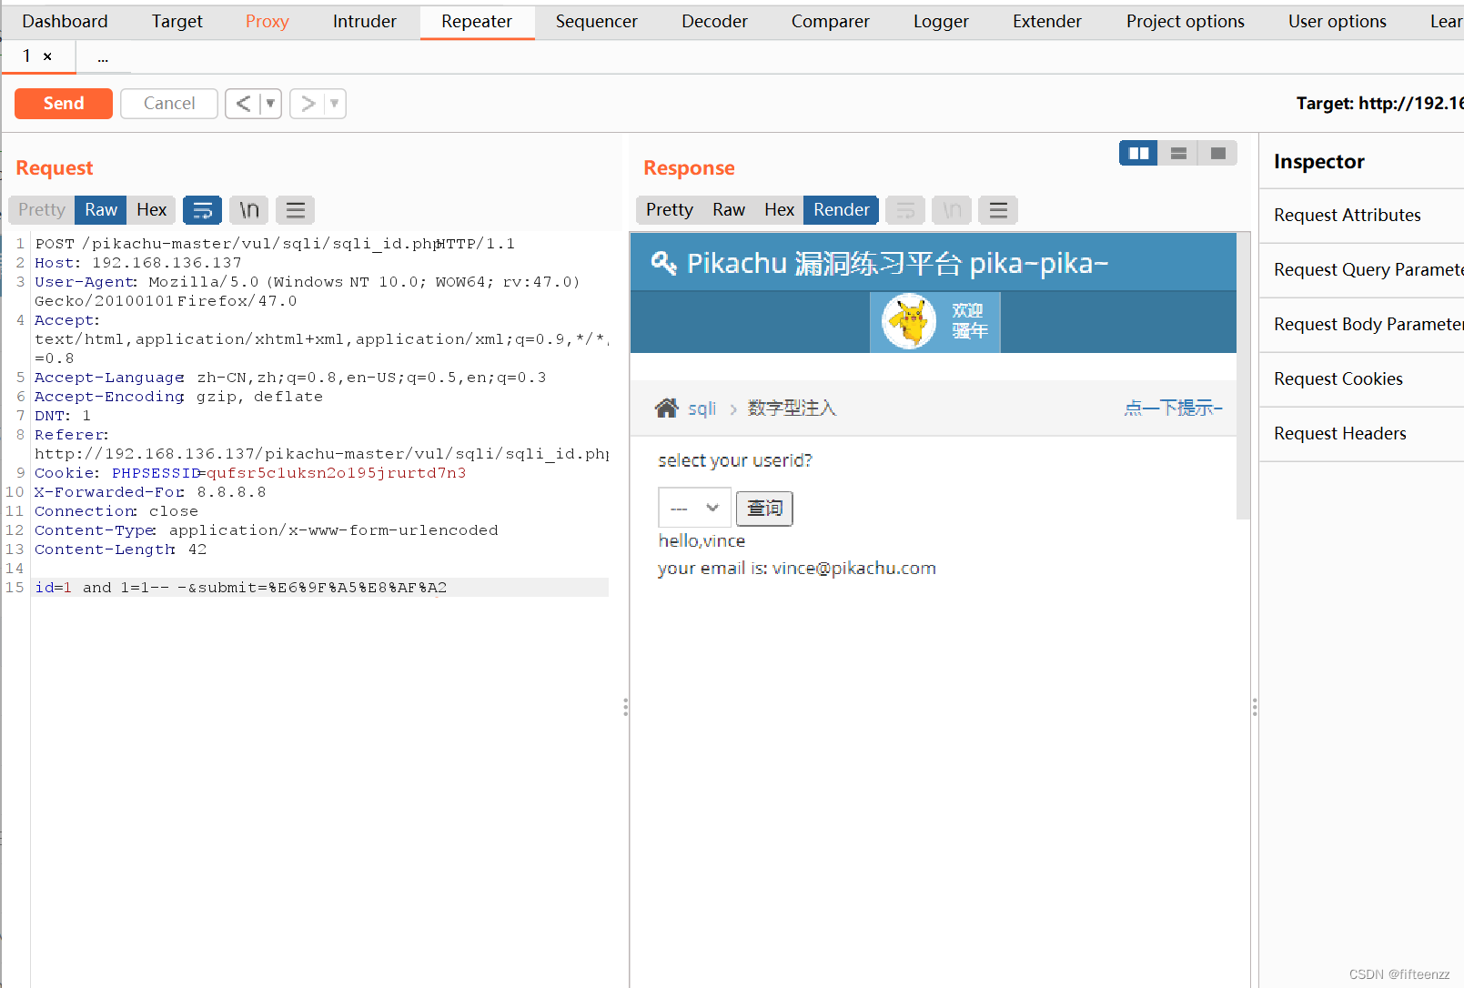Send the request
The width and height of the screenshot is (1464, 988).
pyautogui.click(x=64, y=104)
